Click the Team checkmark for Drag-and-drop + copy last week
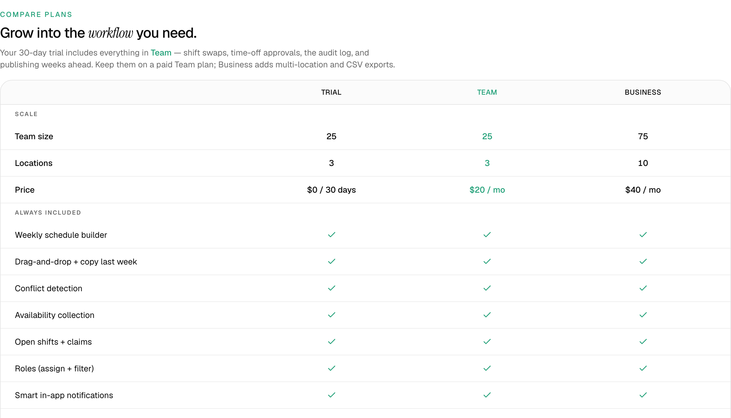Image resolution: width=731 pixels, height=418 pixels. pos(487,262)
